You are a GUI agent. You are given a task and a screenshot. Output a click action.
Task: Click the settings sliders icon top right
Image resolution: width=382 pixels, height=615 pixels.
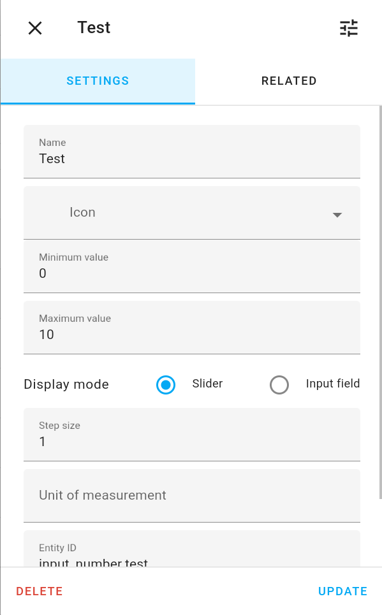pos(348,28)
